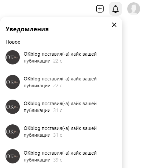Click OKblog username in first 22 с notification
Viewport: 147px width, 168px height.
click(x=32, y=54)
